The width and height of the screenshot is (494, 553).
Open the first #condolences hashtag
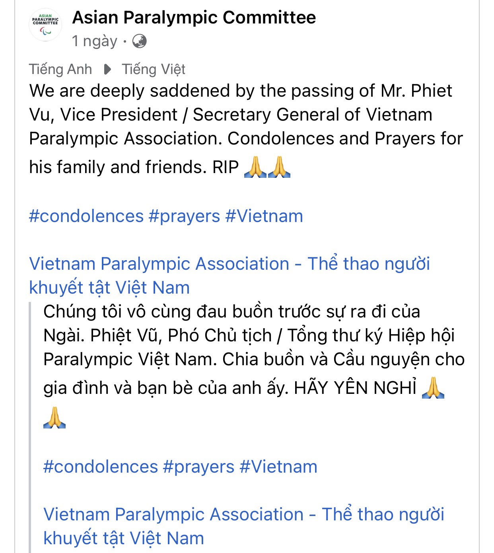(x=86, y=216)
